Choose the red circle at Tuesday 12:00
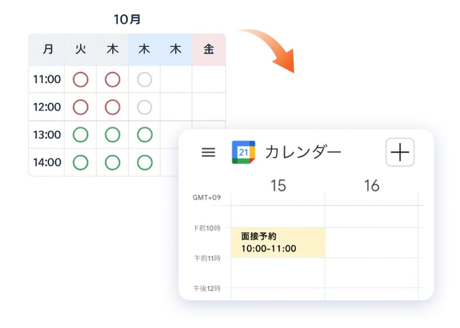Image resolution: width=460 pixels, height=328 pixels. (x=81, y=107)
